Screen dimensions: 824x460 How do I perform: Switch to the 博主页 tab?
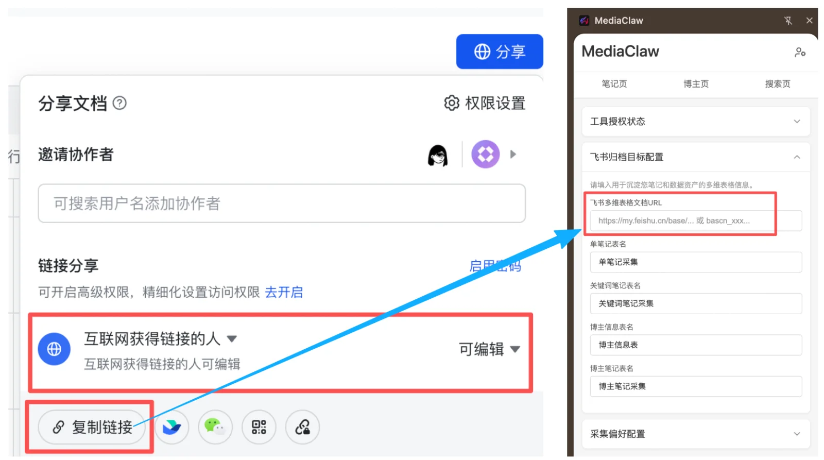[696, 84]
